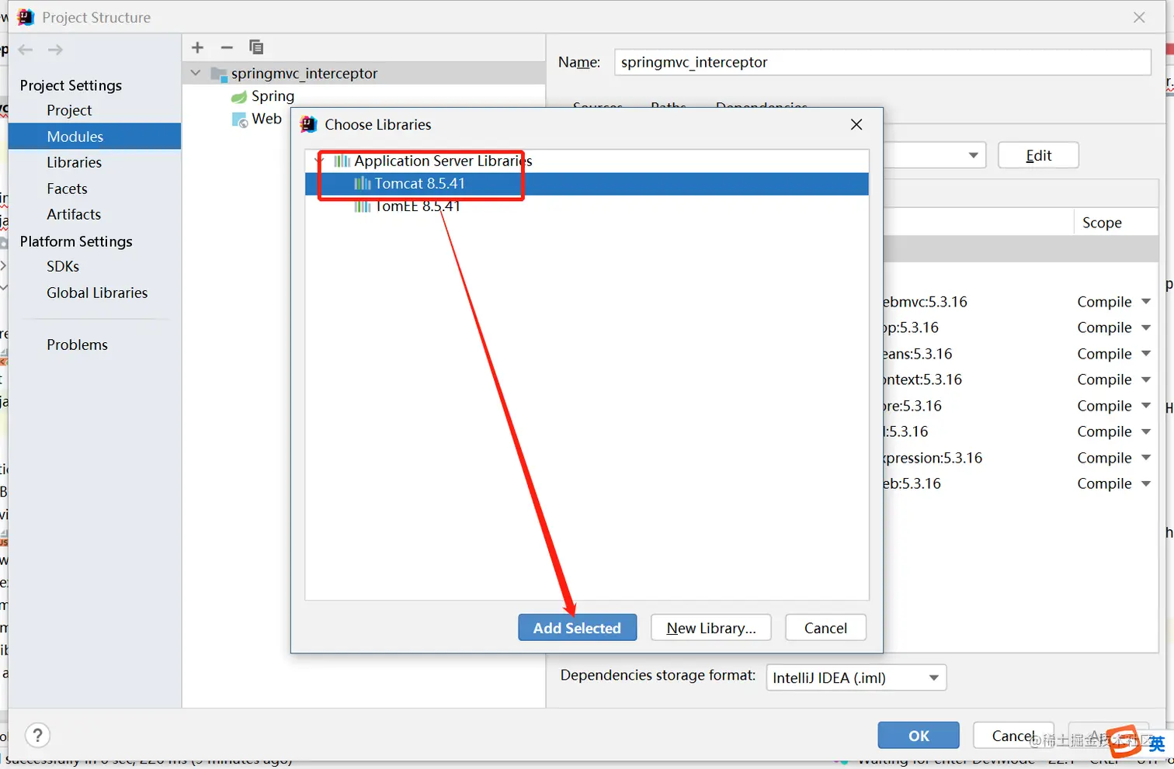This screenshot has height=769, width=1174.
Task: Click the TomEE 8.5.41 library icon
Action: pyautogui.click(x=362, y=206)
